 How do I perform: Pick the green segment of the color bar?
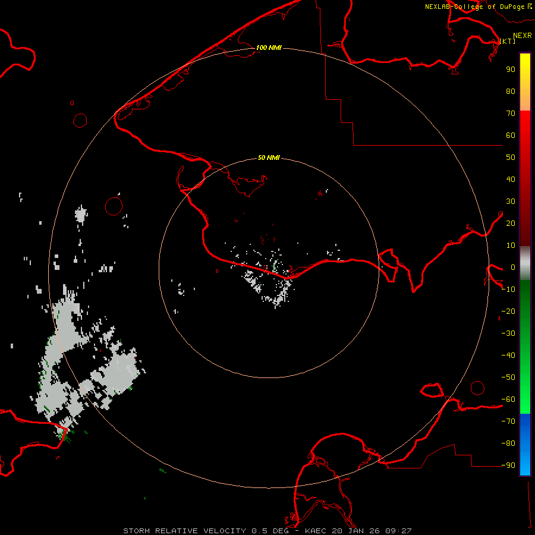coord(525,347)
